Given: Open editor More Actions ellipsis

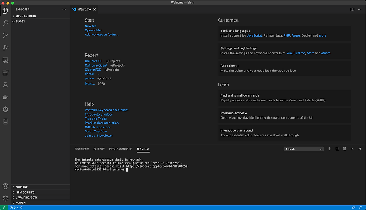Looking at the screenshot, I should pos(360,10).
